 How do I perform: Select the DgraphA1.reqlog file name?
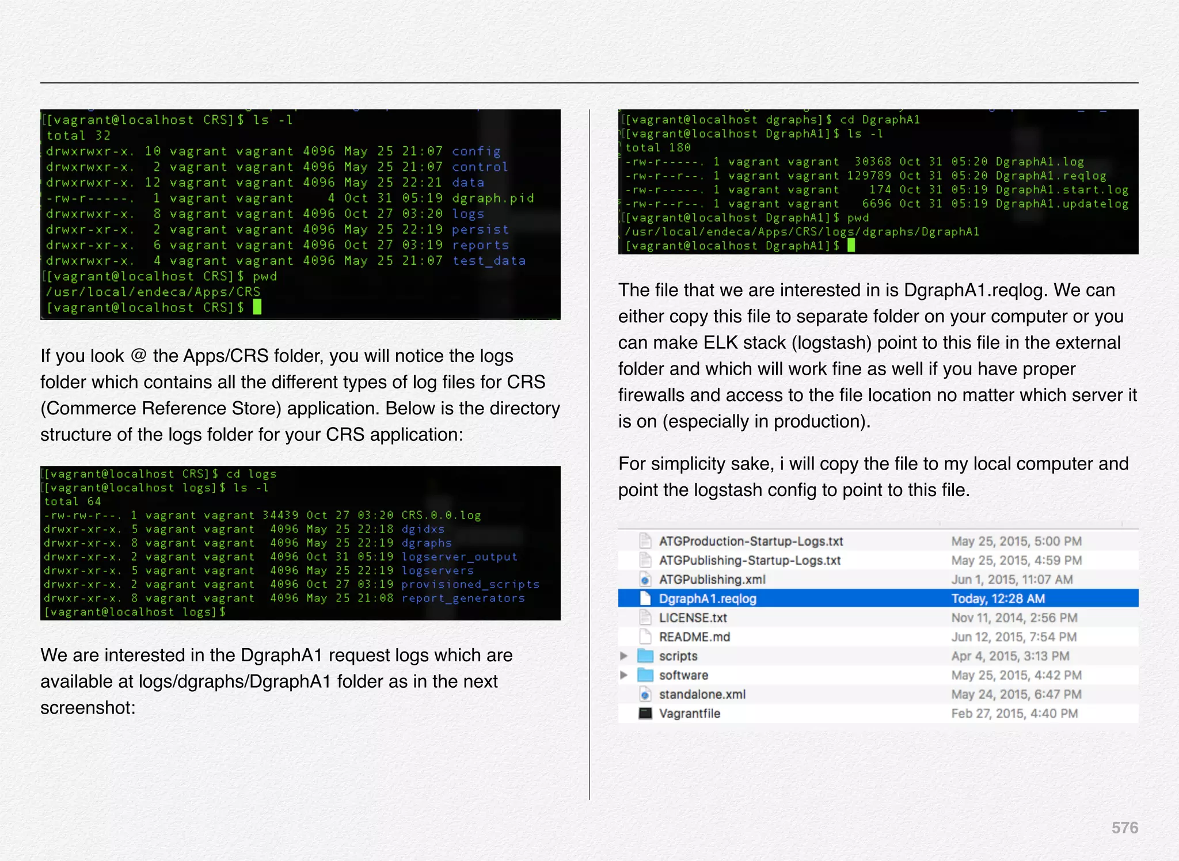click(x=708, y=599)
